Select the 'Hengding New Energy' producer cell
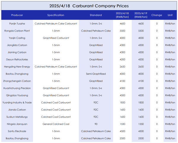 point(17,67)
